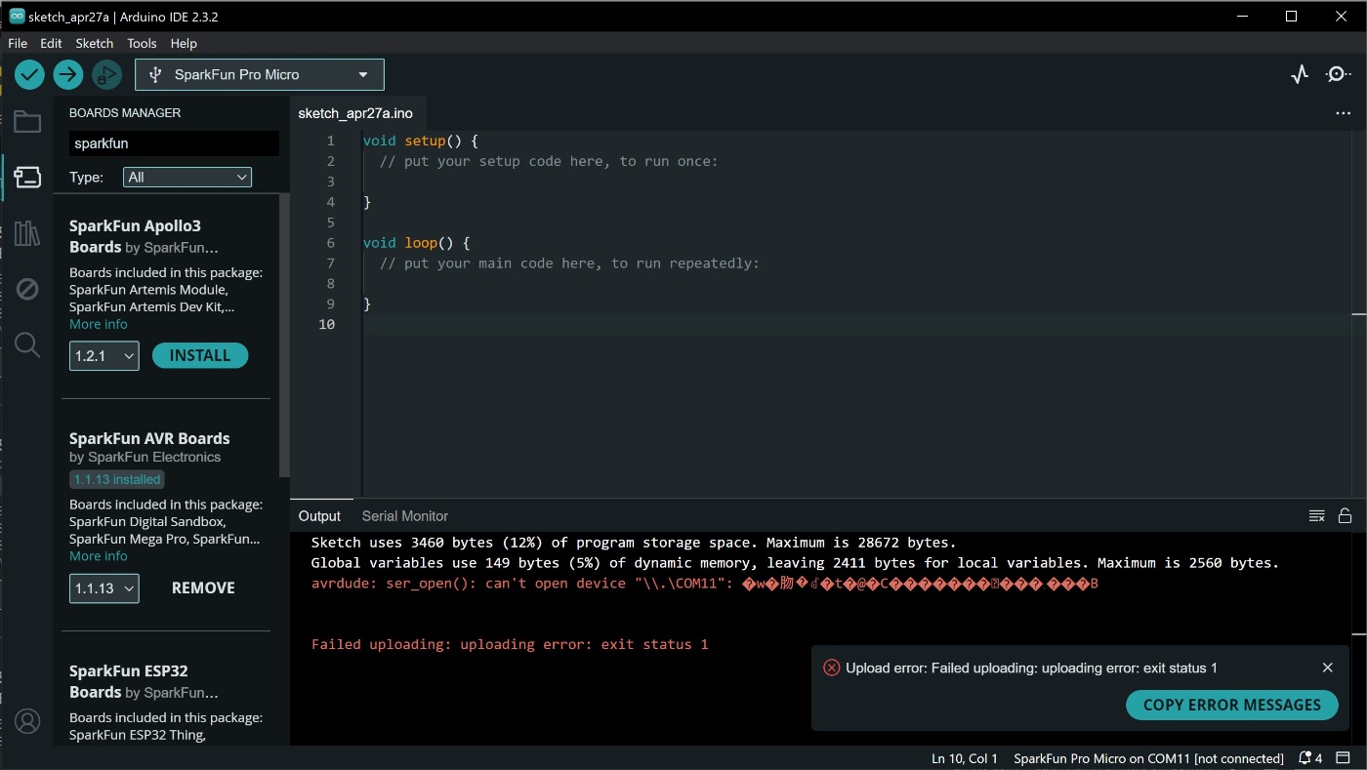Click the Arduino logo in title bar
Viewport: 1367px width, 770px height.
(17, 16)
